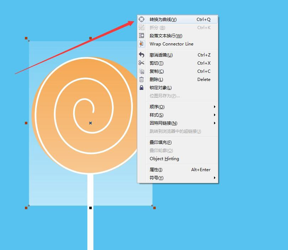
Task: Click the middle-left selection handle
Action: [26, 123]
